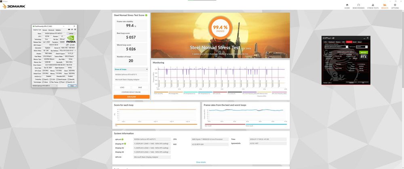
Task: Toggle the DirectML checkbox in GPU-Z
Action: [x=69, y=79]
